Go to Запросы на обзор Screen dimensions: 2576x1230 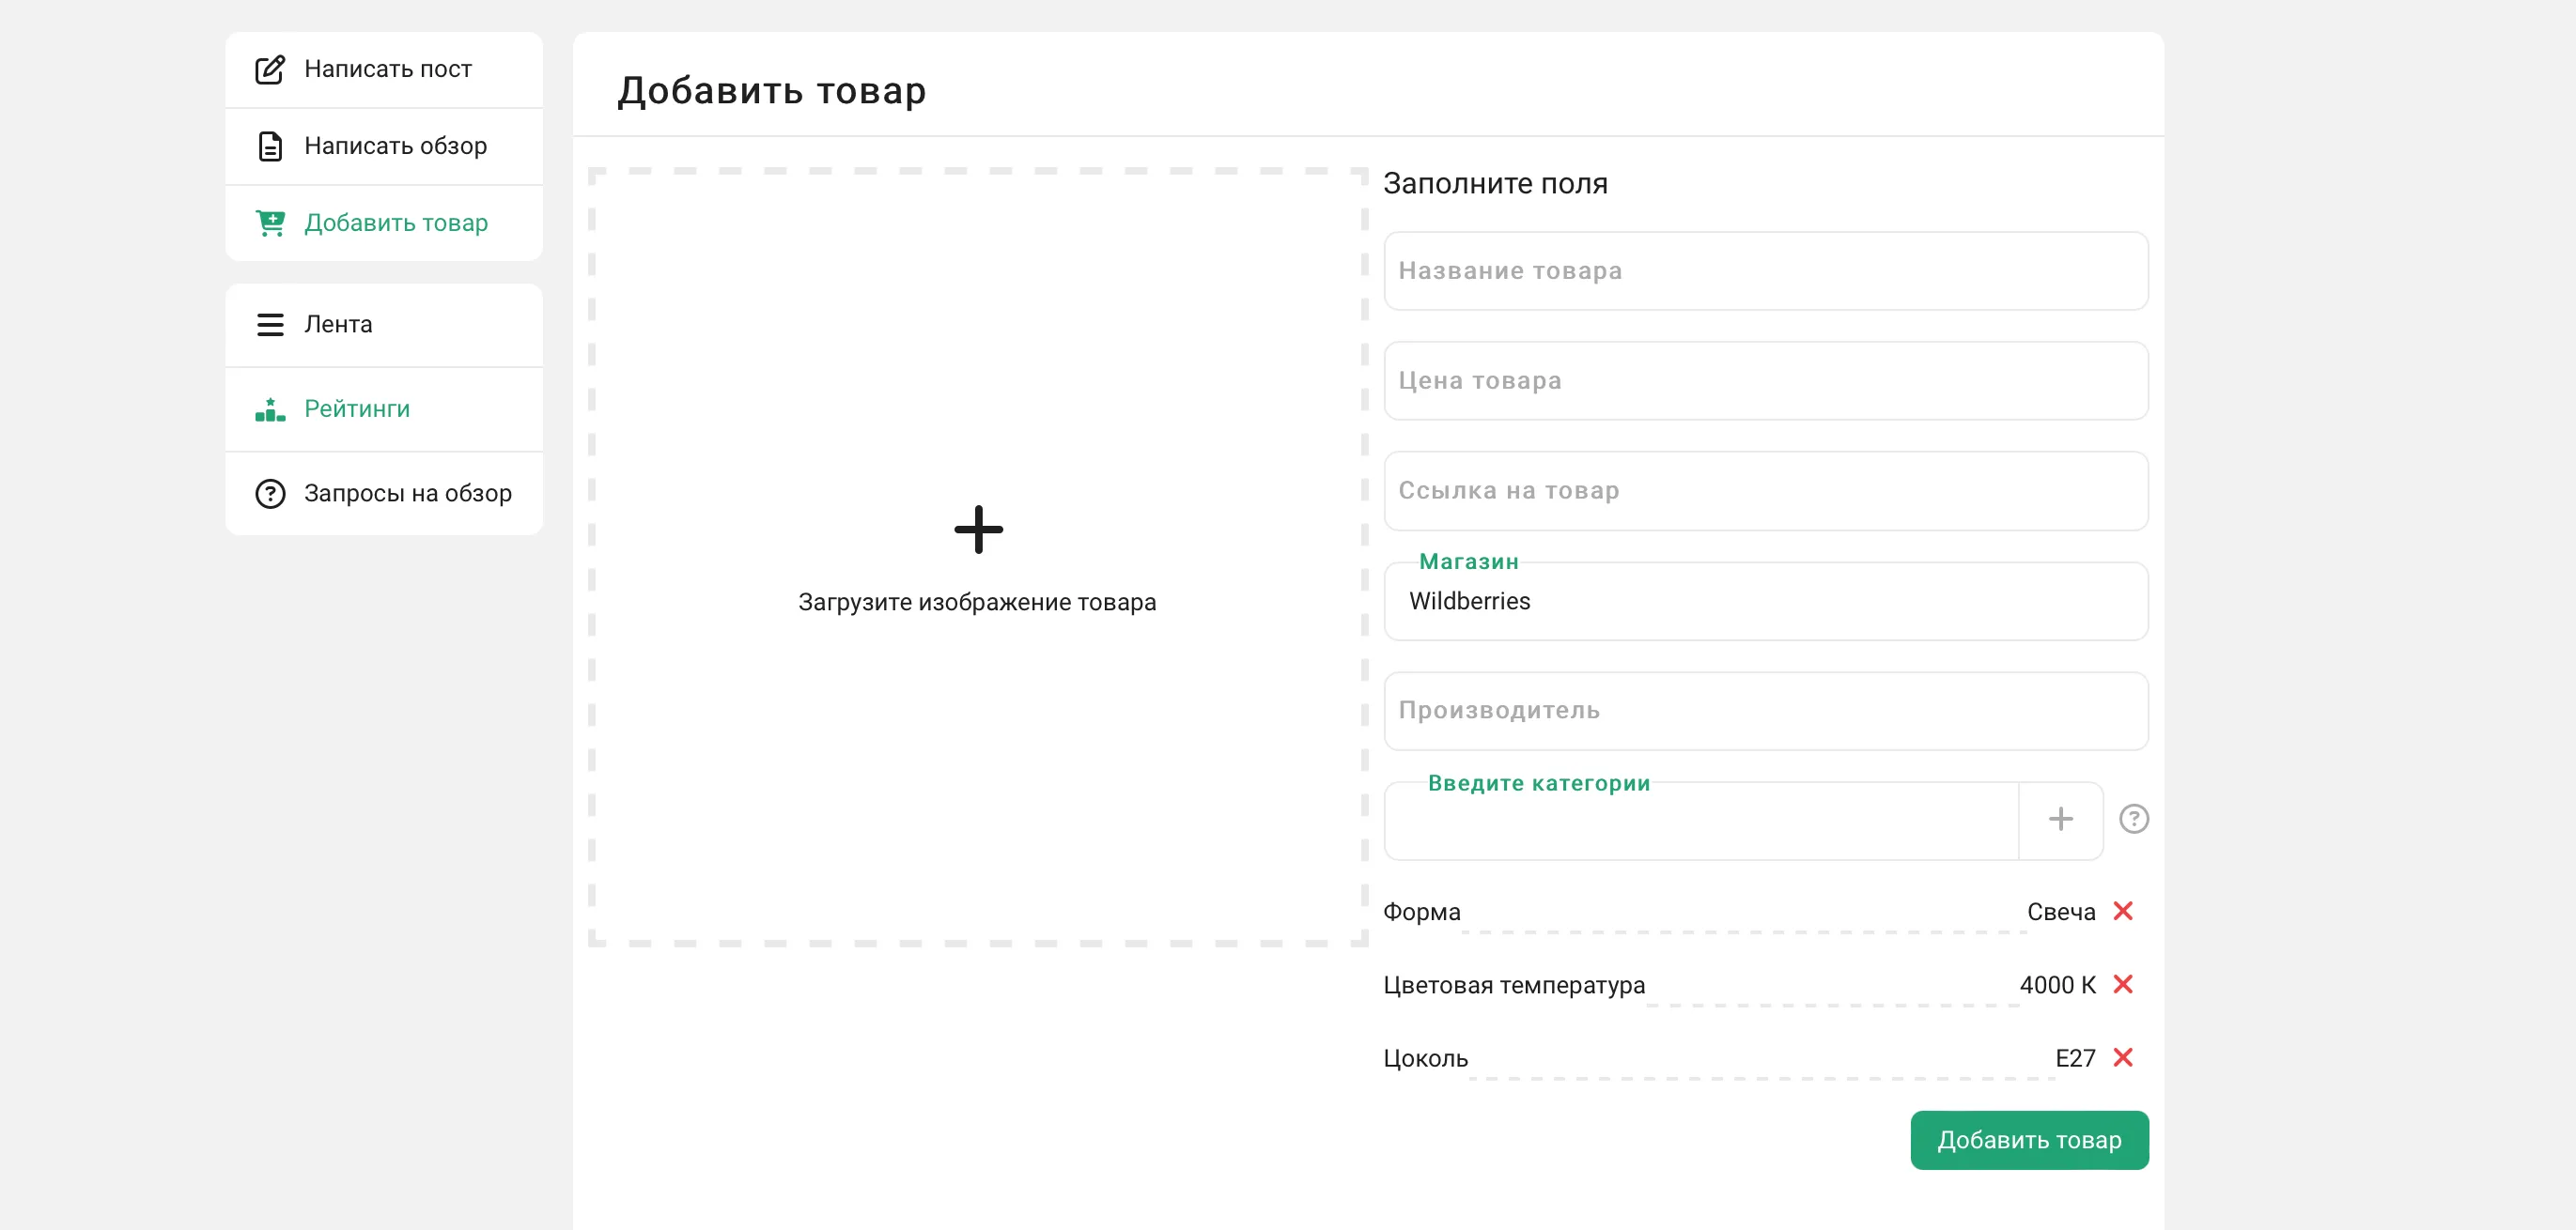click(407, 494)
